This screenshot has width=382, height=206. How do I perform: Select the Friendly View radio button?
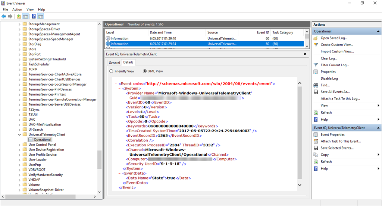pos(111,71)
